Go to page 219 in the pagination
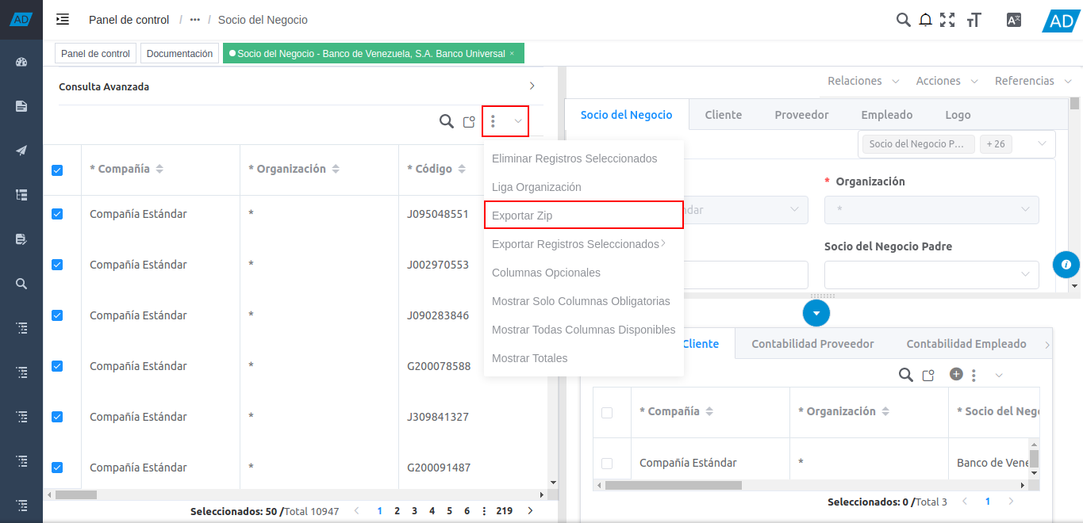The width and height of the screenshot is (1083, 523). click(x=504, y=511)
